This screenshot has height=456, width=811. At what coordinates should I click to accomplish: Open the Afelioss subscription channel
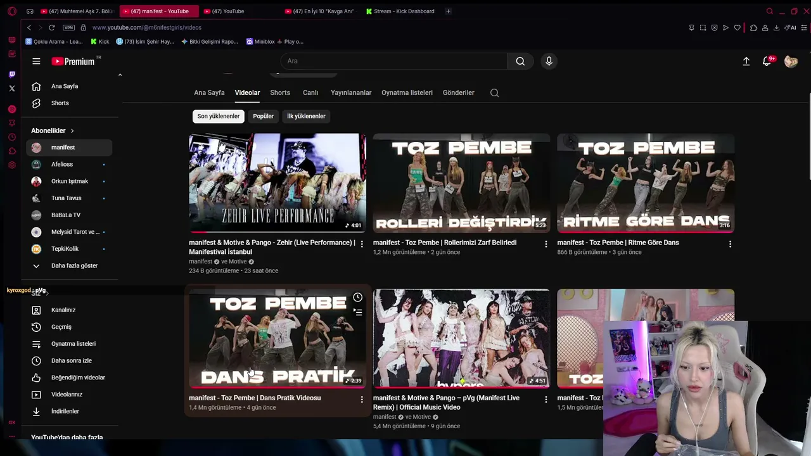70,164
